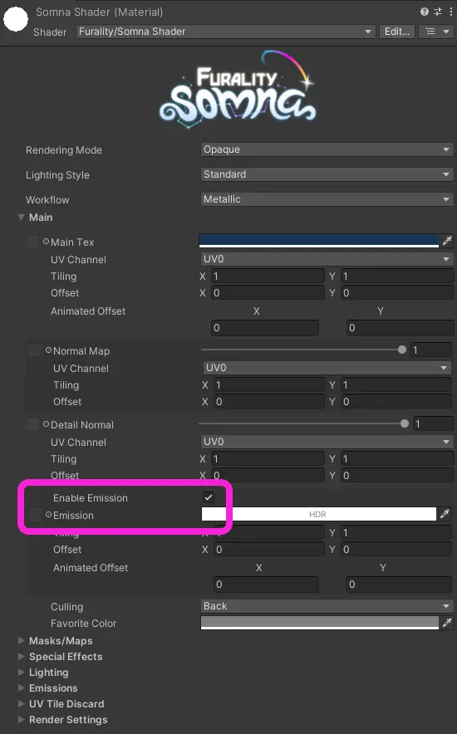The height and width of the screenshot is (734, 457).
Task: Open the Culling Back dropdown
Action: 327,606
